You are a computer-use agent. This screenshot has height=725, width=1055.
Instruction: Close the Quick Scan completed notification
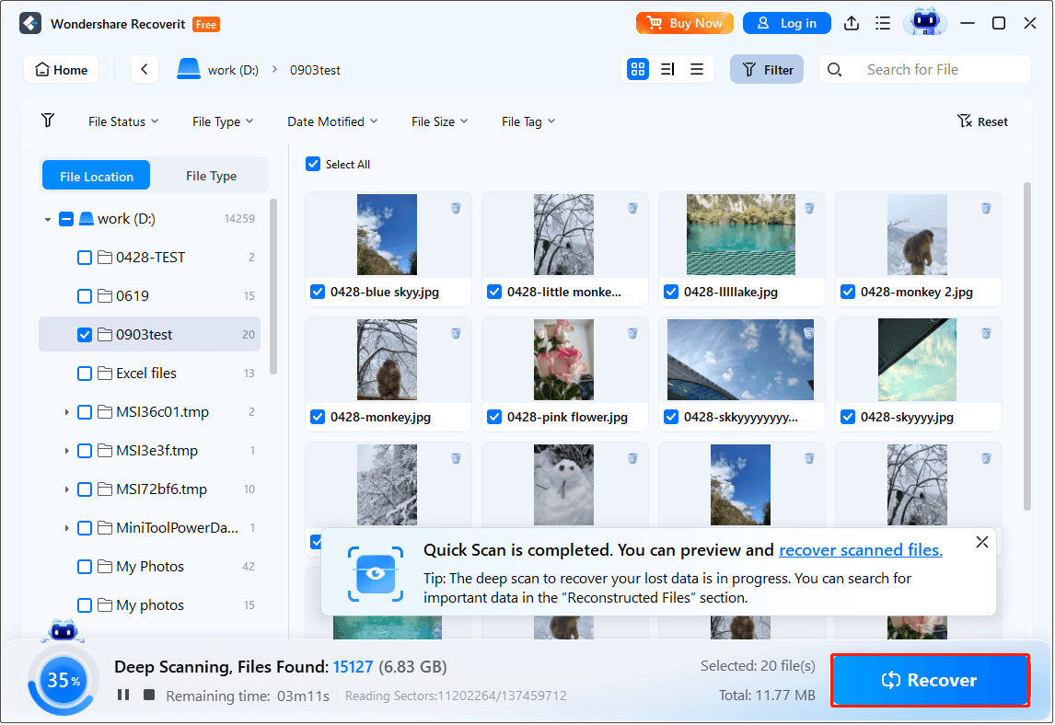point(981,542)
